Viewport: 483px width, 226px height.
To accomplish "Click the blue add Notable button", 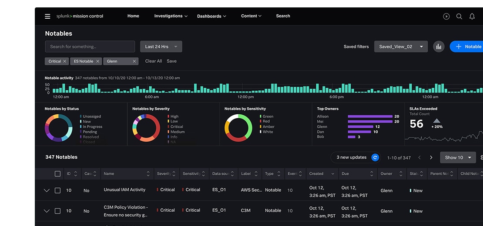I will [466, 47].
